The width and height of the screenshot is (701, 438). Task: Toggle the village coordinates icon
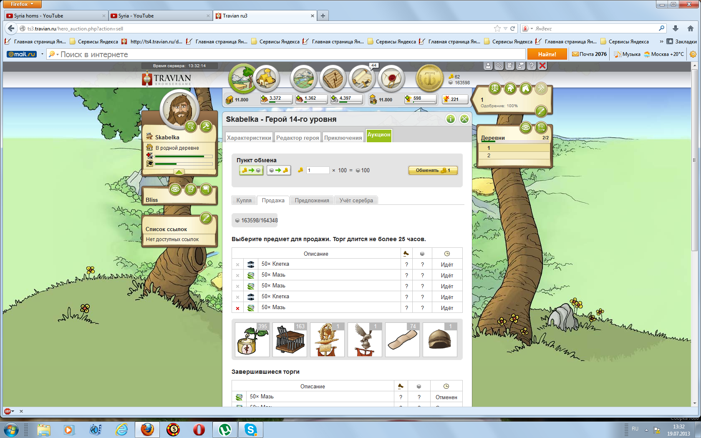pyautogui.click(x=541, y=127)
